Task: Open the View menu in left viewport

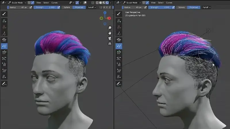Action: coord(39,3)
